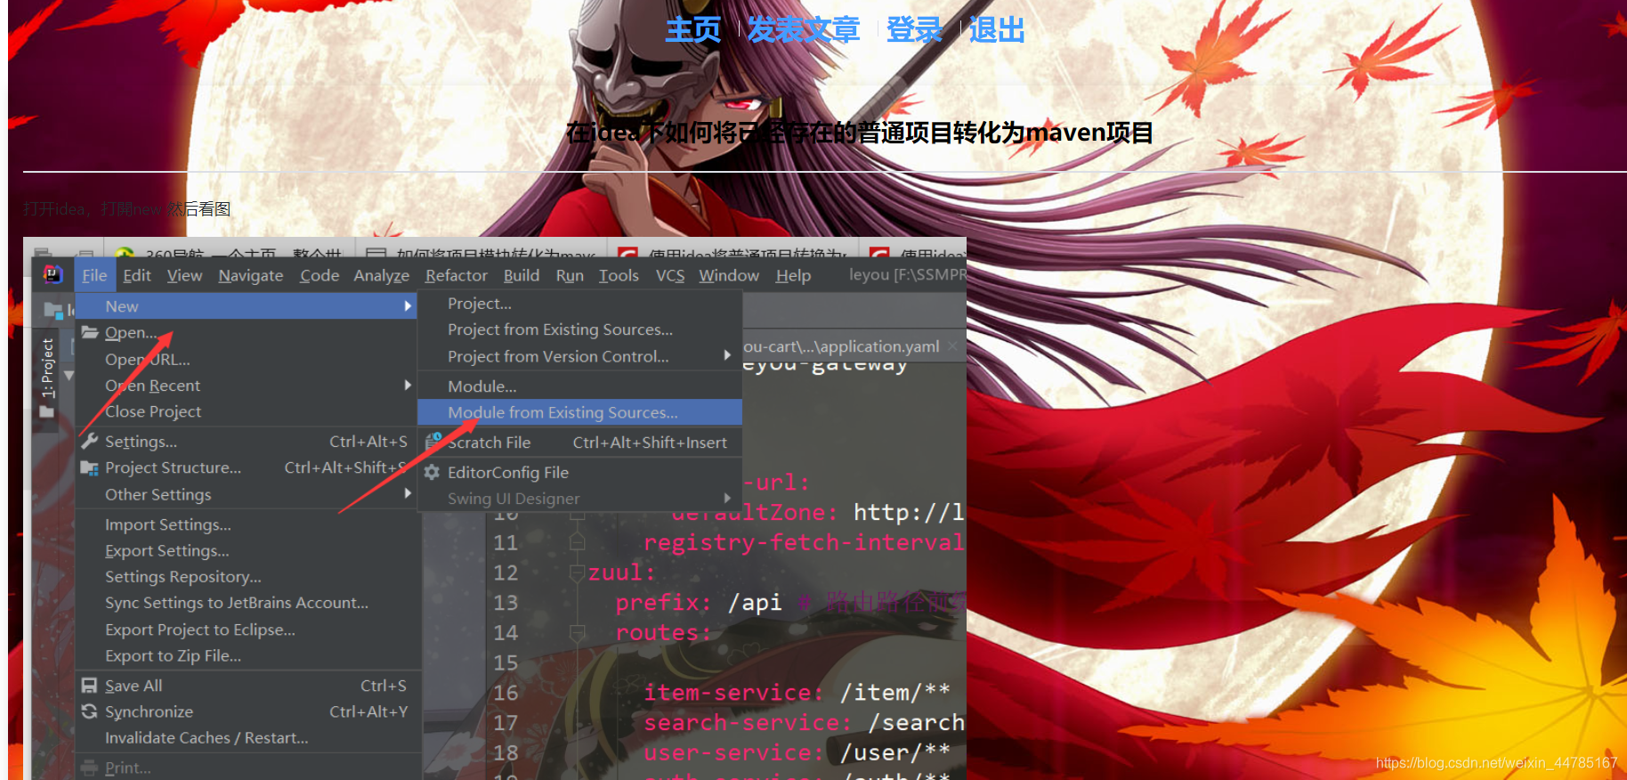Open the File menu

pos(94,275)
